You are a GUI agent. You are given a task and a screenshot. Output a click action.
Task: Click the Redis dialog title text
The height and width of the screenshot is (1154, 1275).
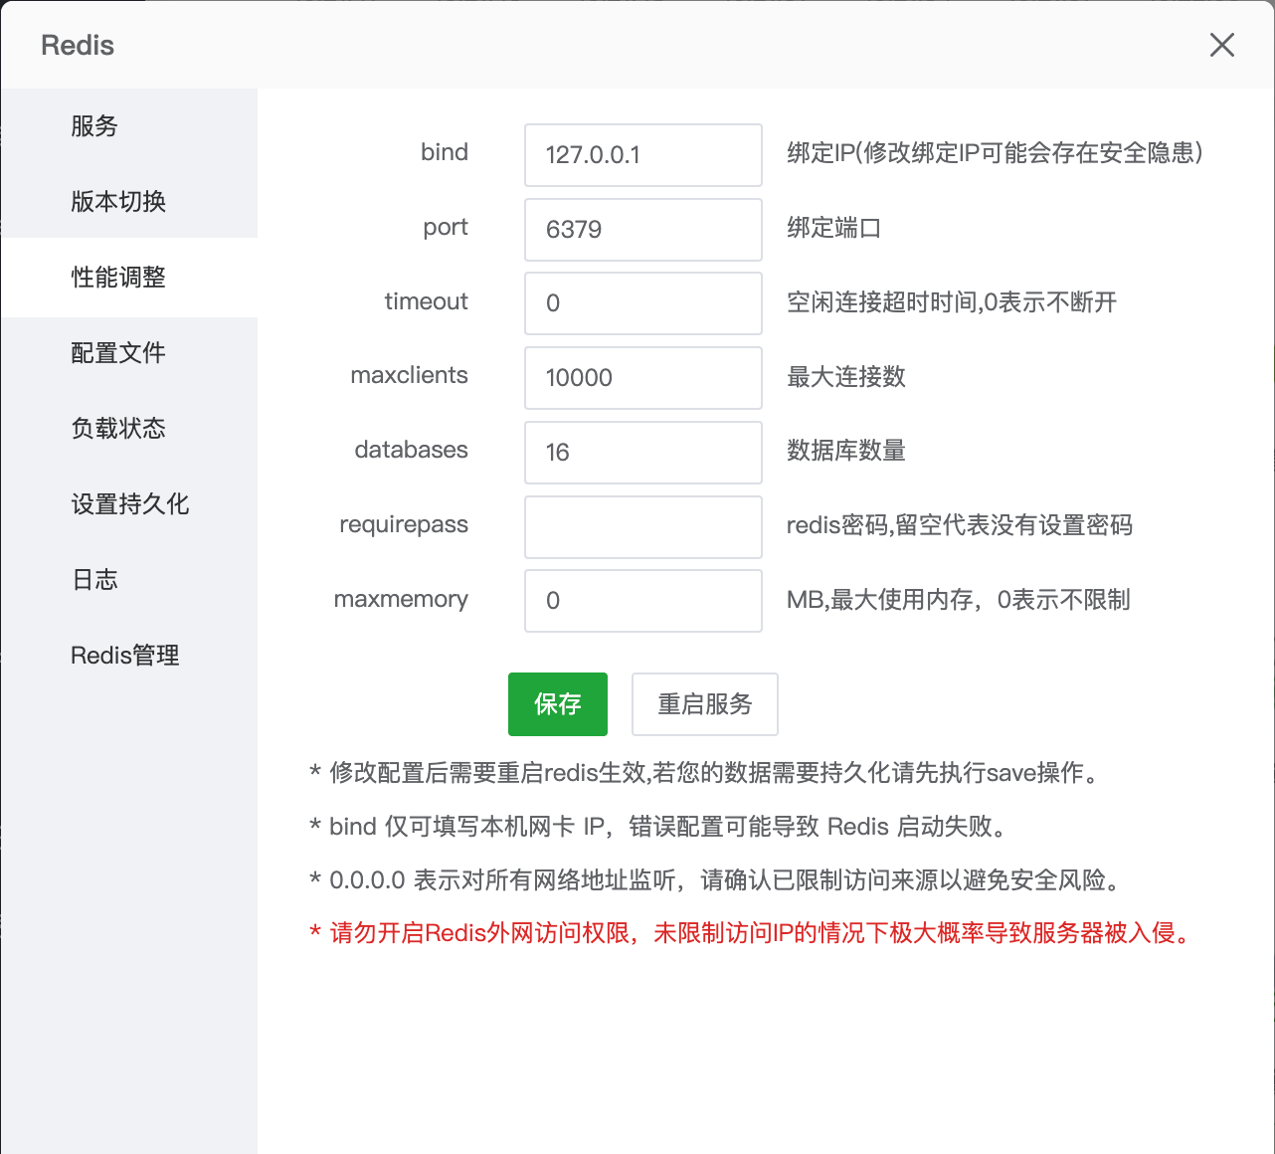pyautogui.click(x=78, y=46)
